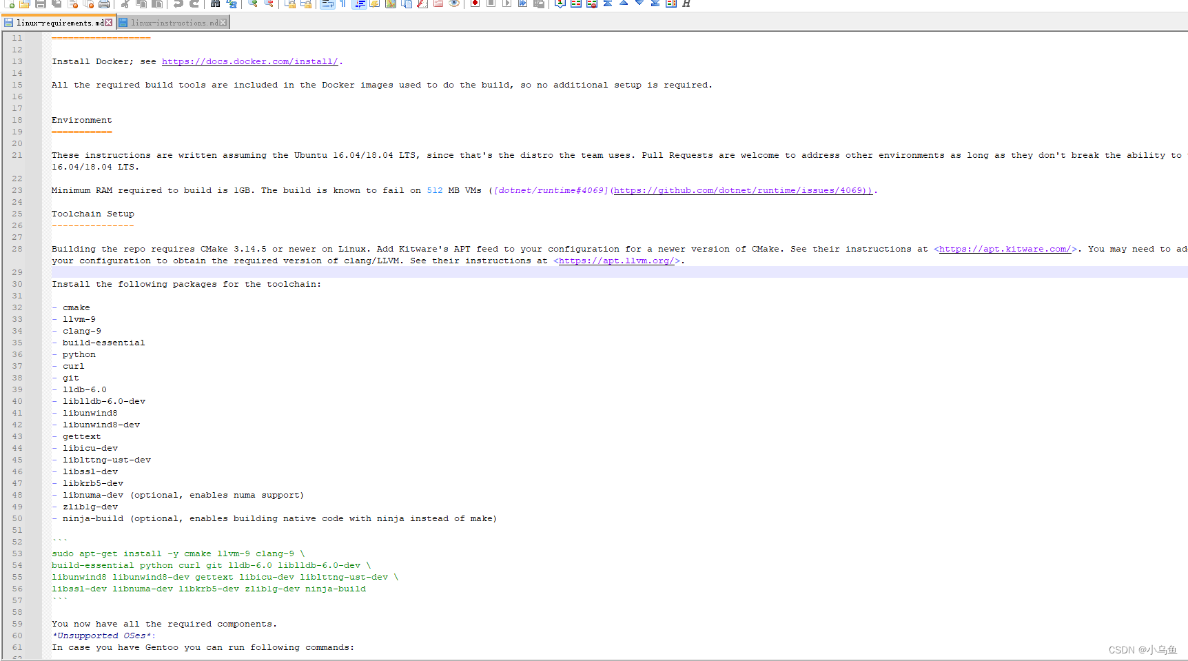This screenshot has height=661, width=1188.
Task: Toggle read-only lock on document
Action: tap(290, 4)
